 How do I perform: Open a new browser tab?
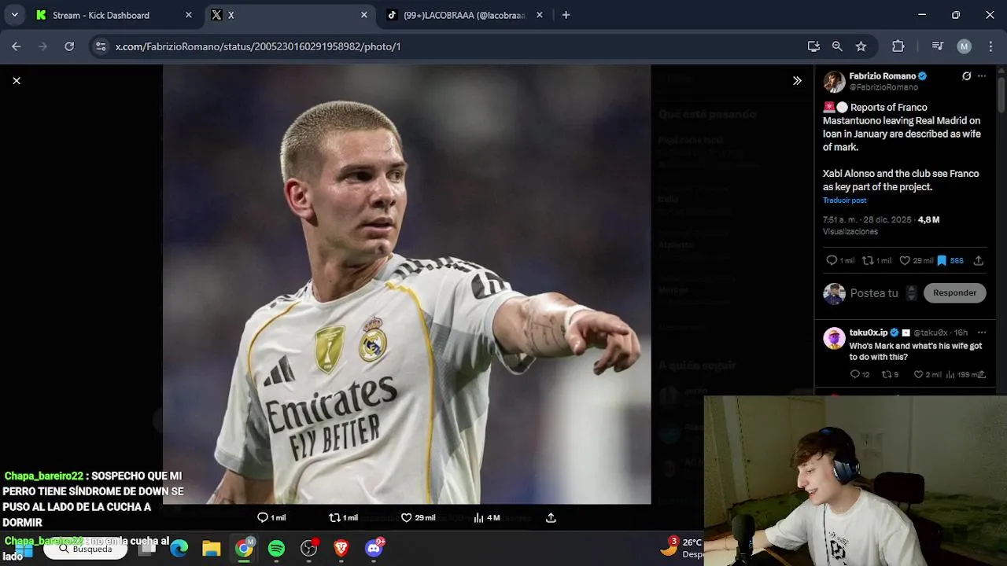(x=566, y=15)
